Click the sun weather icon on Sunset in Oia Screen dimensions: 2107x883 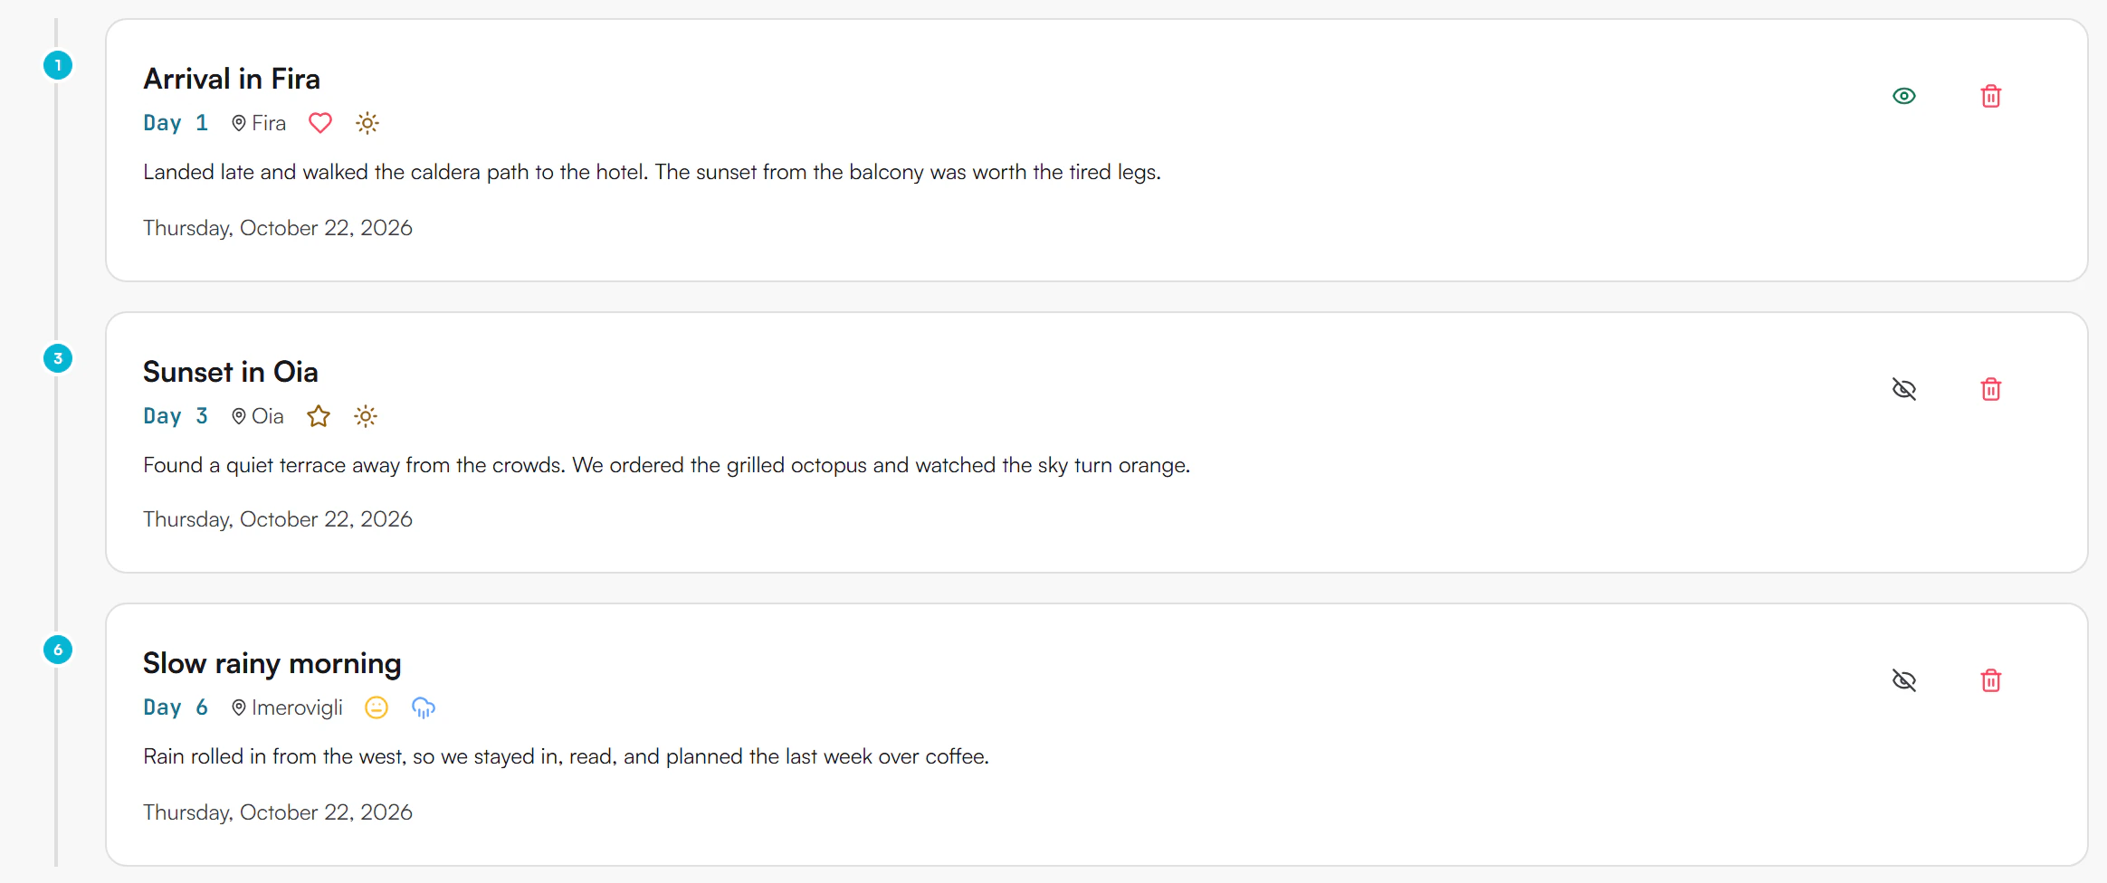click(x=365, y=416)
